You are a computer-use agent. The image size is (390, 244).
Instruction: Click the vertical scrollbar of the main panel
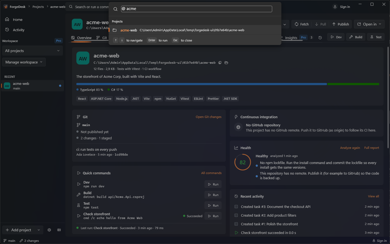388,98
